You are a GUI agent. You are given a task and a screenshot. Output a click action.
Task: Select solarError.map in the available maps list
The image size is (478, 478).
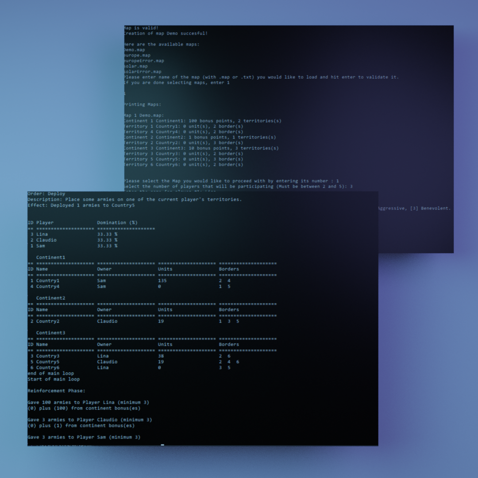tap(143, 72)
